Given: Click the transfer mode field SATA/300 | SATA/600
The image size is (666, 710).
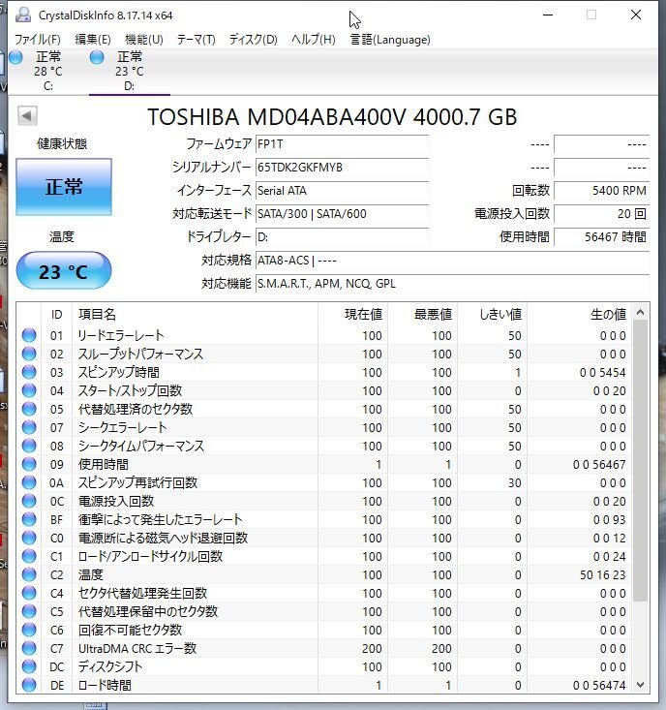Looking at the screenshot, I should click(342, 214).
